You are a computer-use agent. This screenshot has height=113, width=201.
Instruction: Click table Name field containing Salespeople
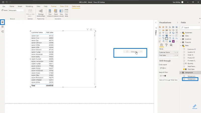pyautogui.click(x=16, y=10)
